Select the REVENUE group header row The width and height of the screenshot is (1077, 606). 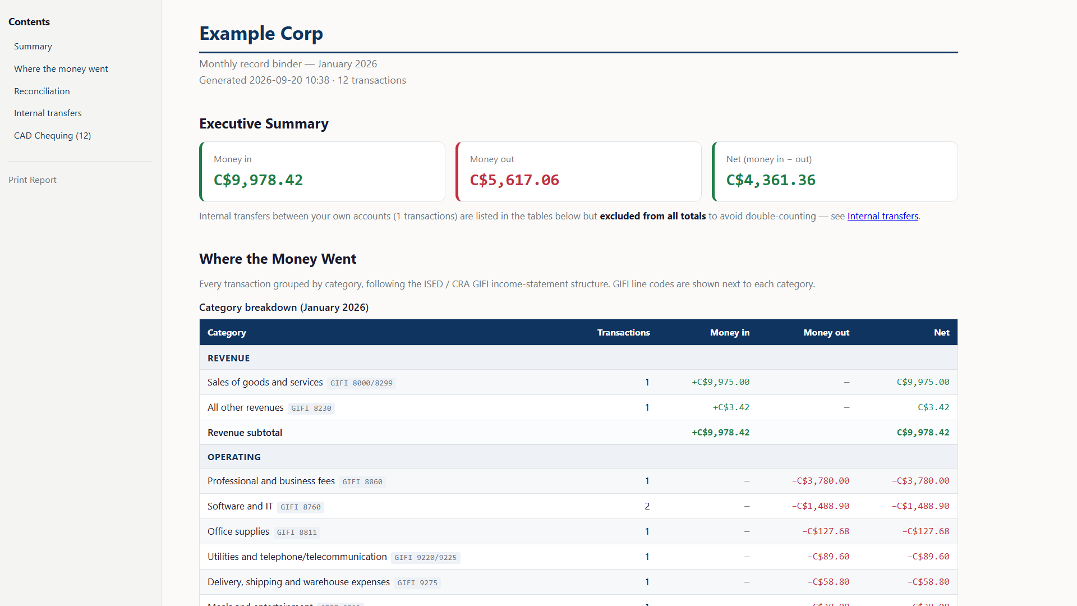(578, 358)
